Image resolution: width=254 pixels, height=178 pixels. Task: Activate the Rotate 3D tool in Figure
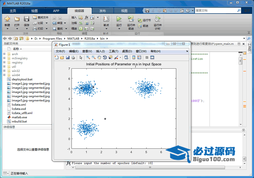[105, 57]
